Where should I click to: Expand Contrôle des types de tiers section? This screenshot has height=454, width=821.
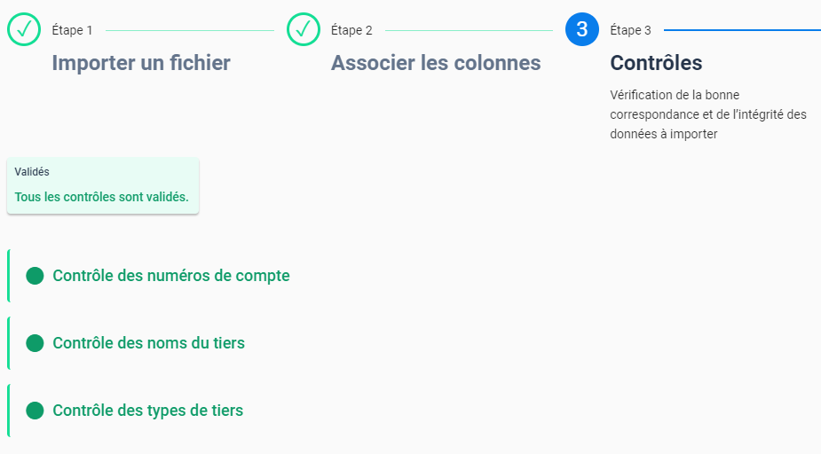[x=148, y=411]
